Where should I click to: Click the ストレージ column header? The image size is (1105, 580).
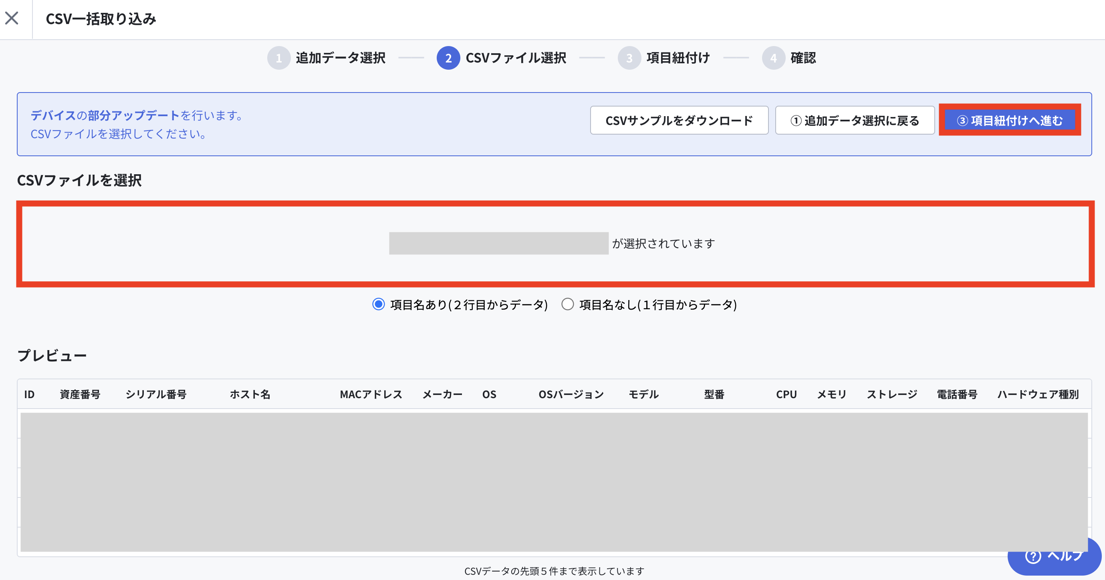(892, 394)
